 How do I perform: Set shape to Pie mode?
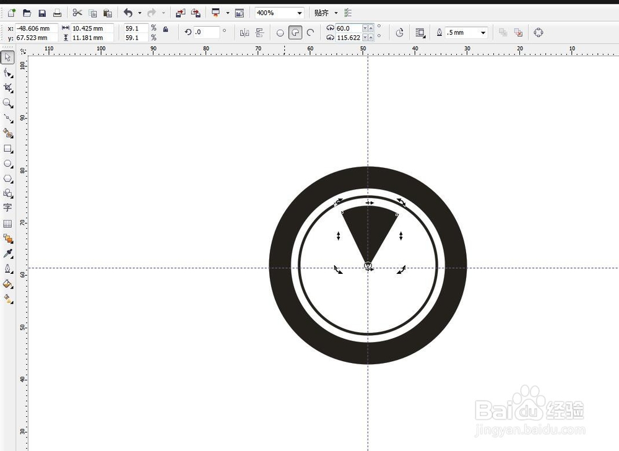tap(295, 33)
